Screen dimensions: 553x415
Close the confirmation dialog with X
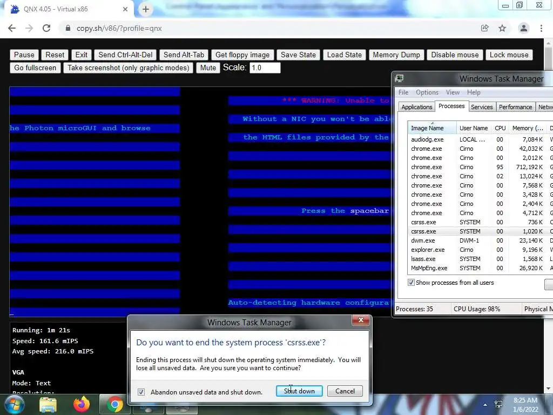(x=360, y=320)
